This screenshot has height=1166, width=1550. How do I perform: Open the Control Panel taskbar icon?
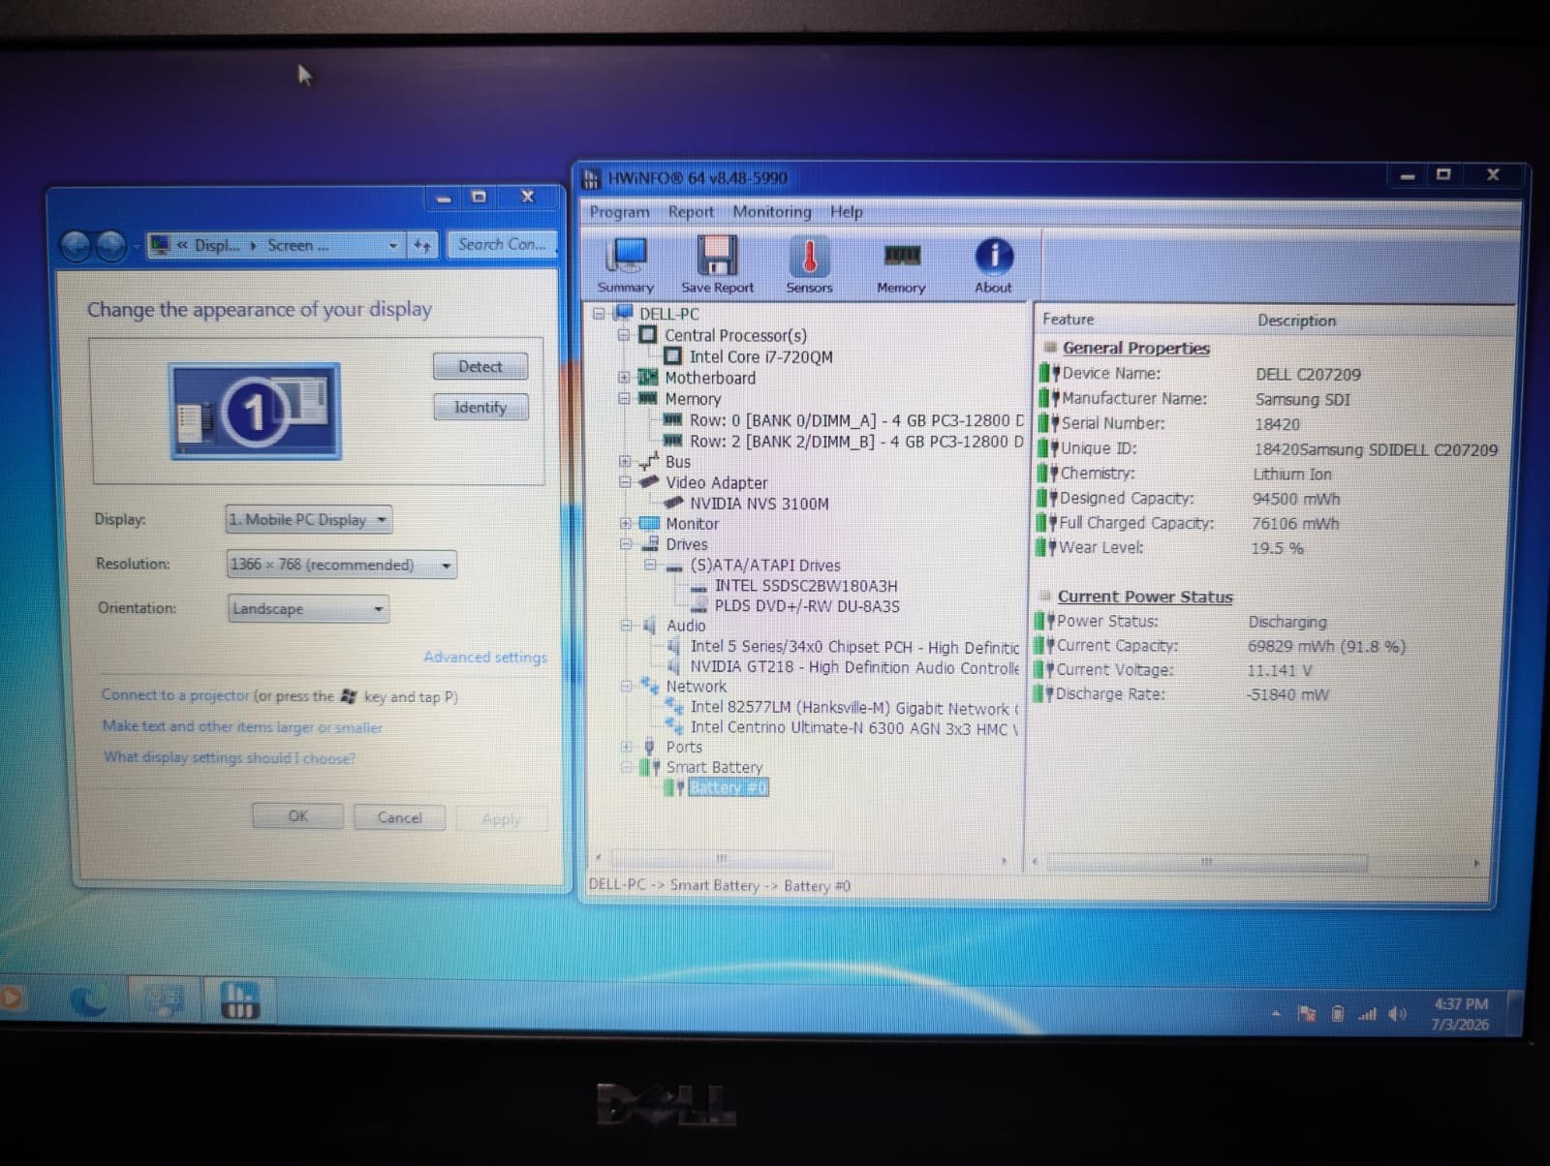(163, 1000)
